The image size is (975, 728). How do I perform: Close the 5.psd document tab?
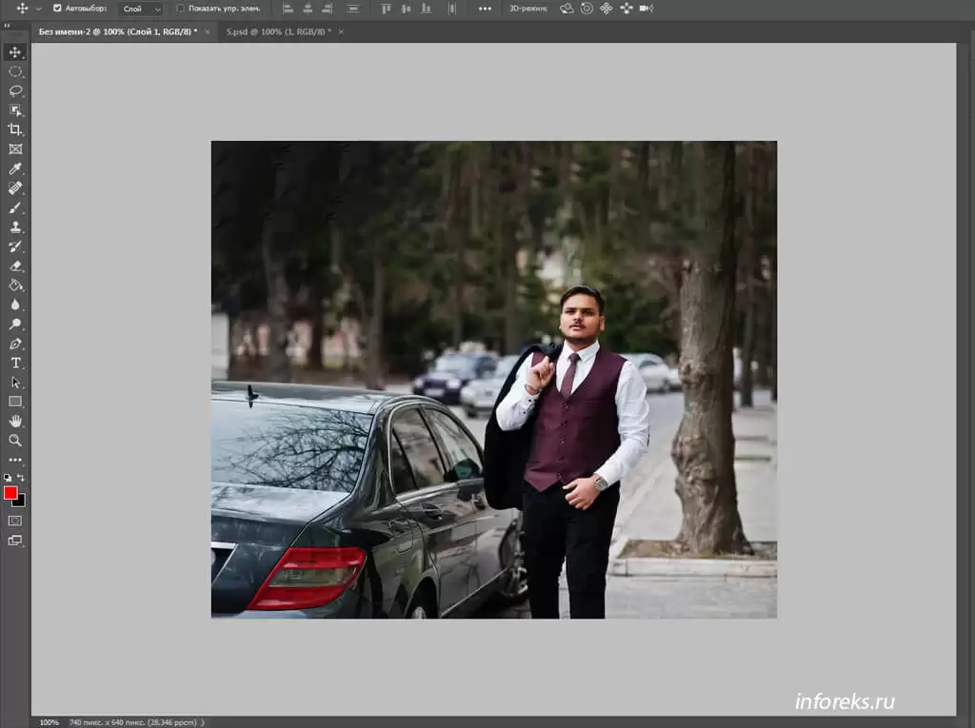342,31
